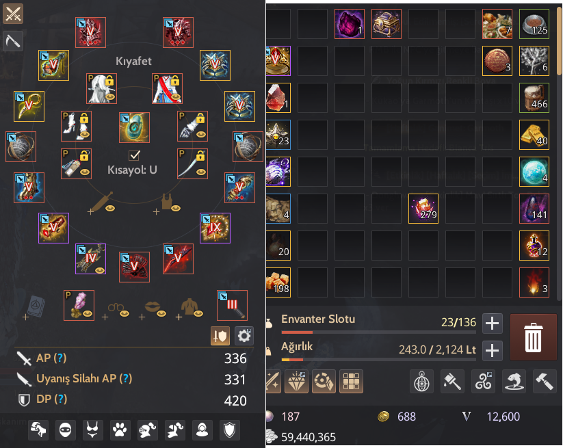
Task: Expand inventory slots with the plus button
Action: click(x=493, y=323)
